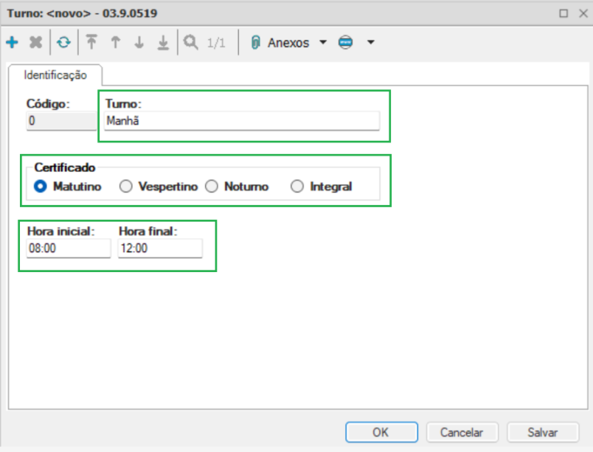Click the gray X delete-record icon
This screenshot has height=452, width=593.
[x=36, y=42]
